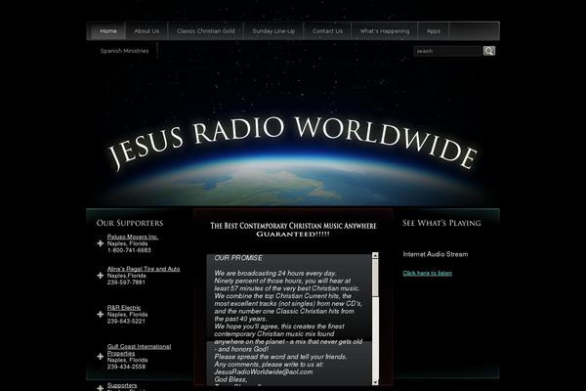Viewport: 586px width, 391px height.
Task: Click the scroll down arrow of promise box
Action: click(x=375, y=382)
